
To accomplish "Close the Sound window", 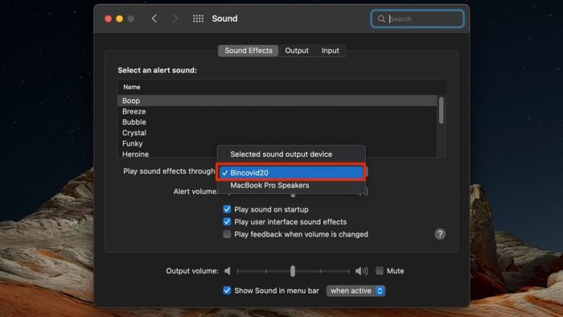I will pos(108,19).
